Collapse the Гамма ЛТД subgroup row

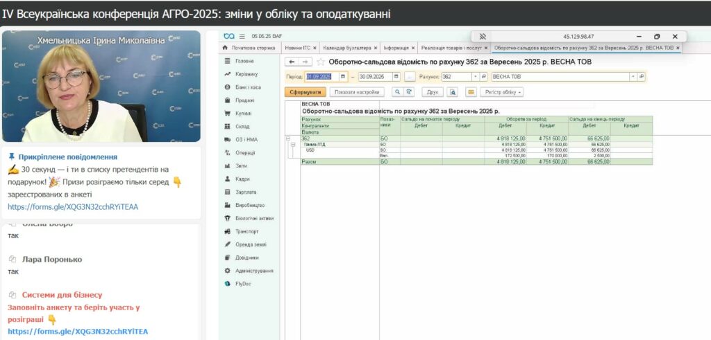pos(293,144)
